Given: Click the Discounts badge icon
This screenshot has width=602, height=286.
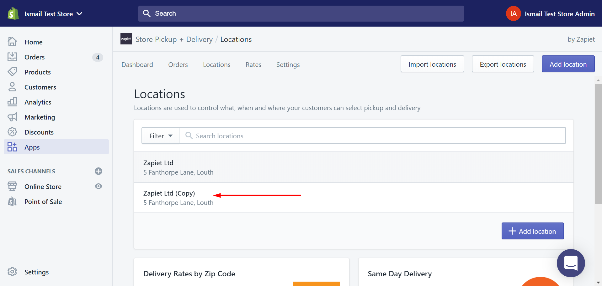Looking at the screenshot, I should [12, 132].
